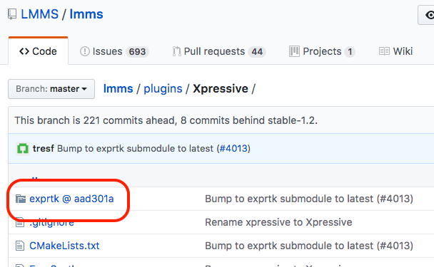Open the Projects tab
The height and width of the screenshot is (267, 434).
(322, 52)
